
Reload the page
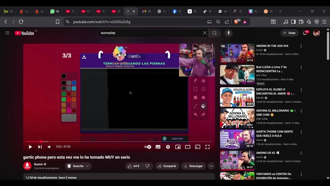click(x=21, y=22)
